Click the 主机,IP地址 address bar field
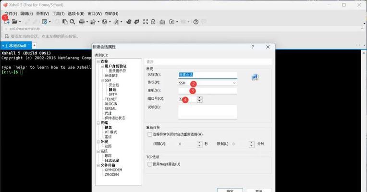 point(183,29)
